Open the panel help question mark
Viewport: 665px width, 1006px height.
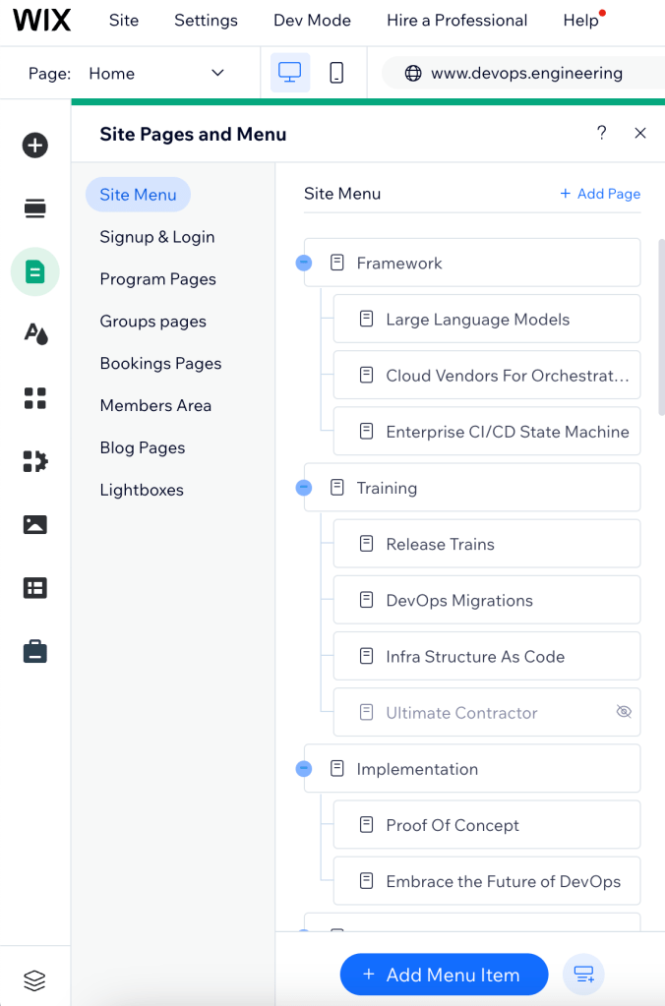601,133
